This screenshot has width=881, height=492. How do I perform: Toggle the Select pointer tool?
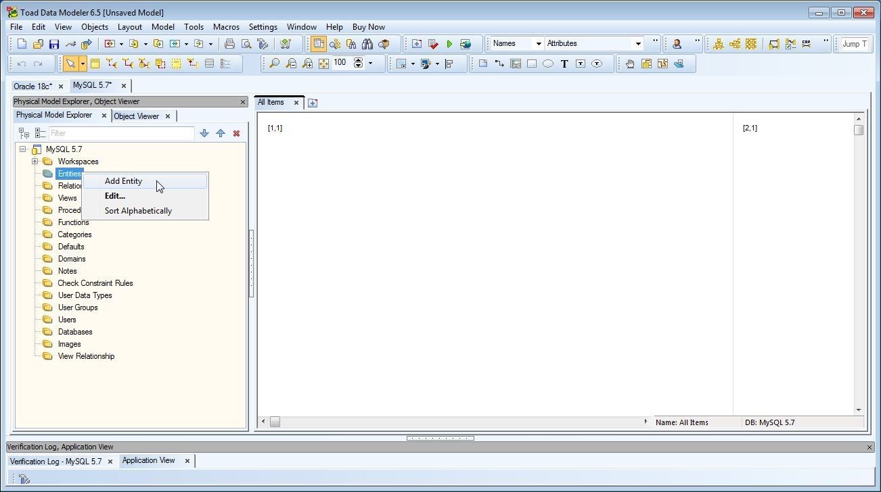coord(70,64)
